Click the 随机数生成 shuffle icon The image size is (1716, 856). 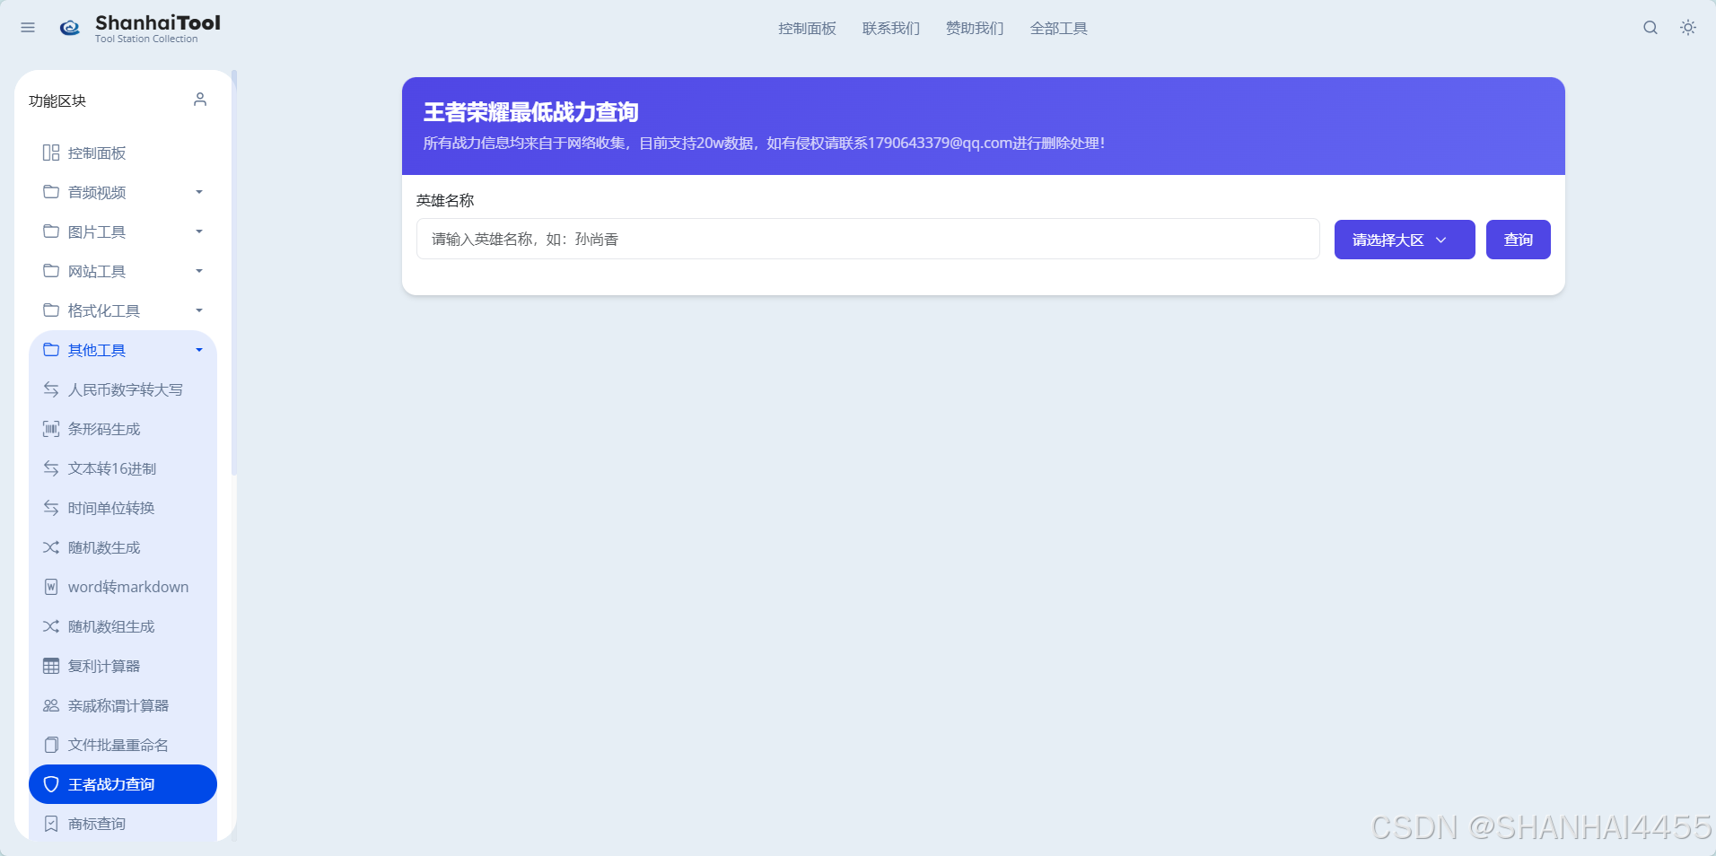[51, 547]
